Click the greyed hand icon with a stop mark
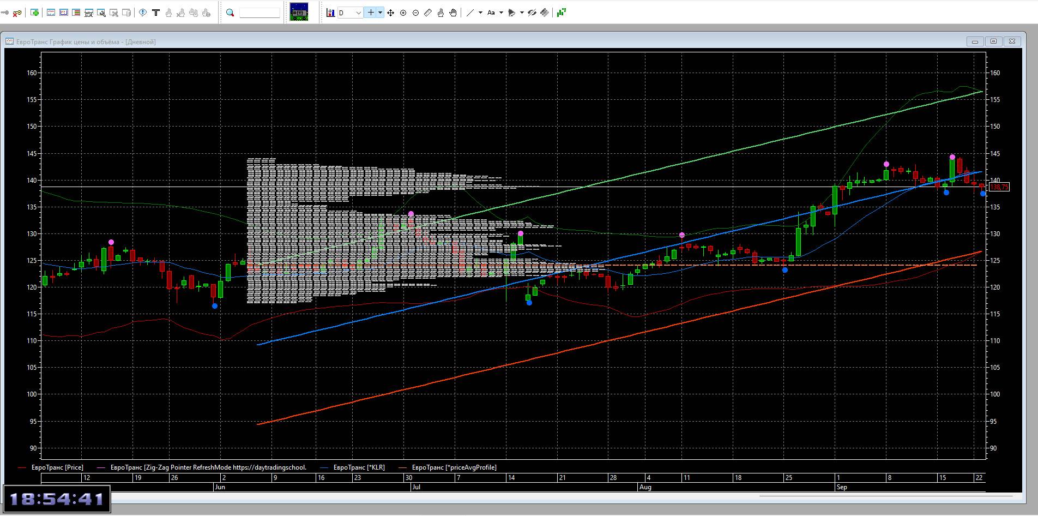This screenshot has width=1038, height=516. point(206,13)
